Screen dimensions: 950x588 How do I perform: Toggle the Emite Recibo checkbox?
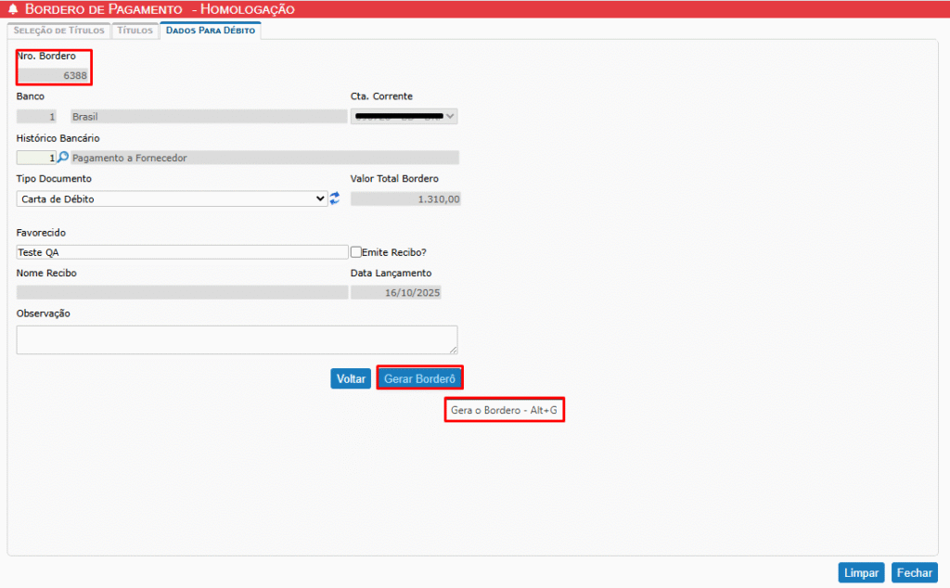356,251
